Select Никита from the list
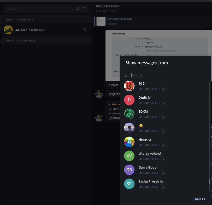This screenshot has width=212, height=205. [164, 142]
